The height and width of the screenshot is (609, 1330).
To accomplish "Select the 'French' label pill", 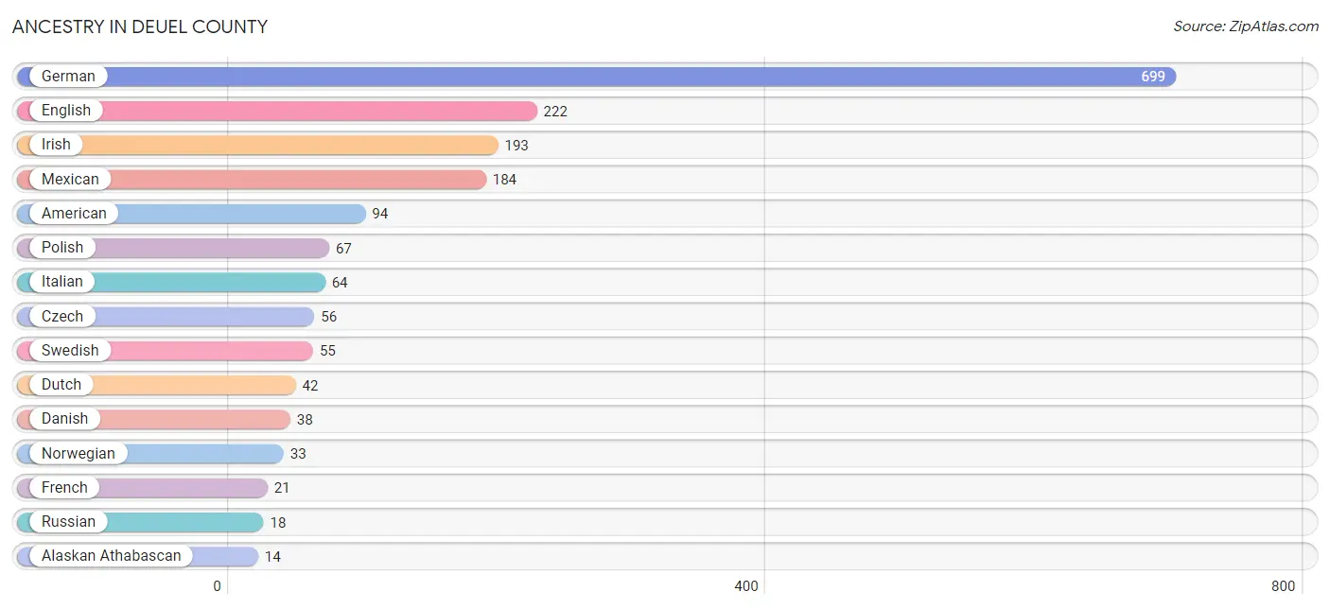I will pyautogui.click(x=64, y=487).
